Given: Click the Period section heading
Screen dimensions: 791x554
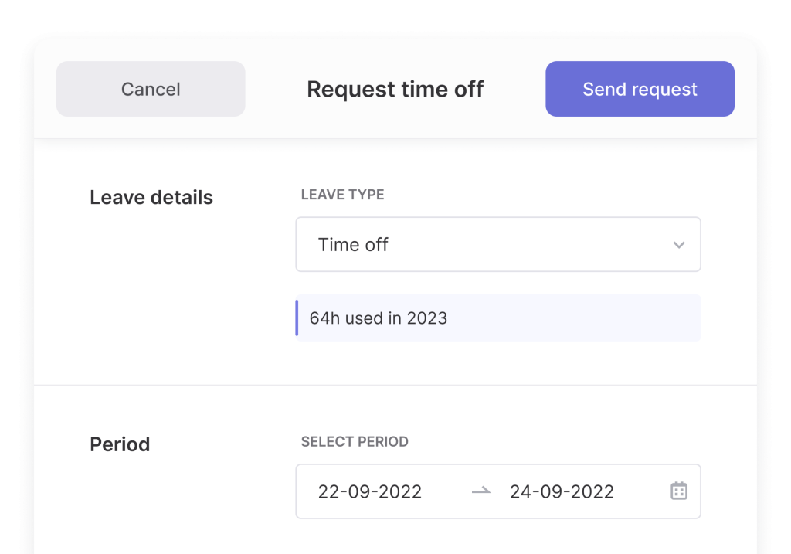Looking at the screenshot, I should 120,445.
